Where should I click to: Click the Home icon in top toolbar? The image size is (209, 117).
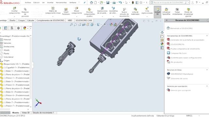91,3
